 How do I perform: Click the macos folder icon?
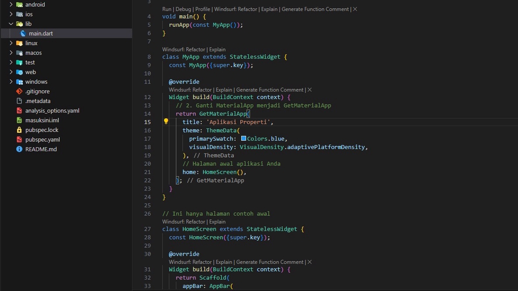pyautogui.click(x=19, y=52)
